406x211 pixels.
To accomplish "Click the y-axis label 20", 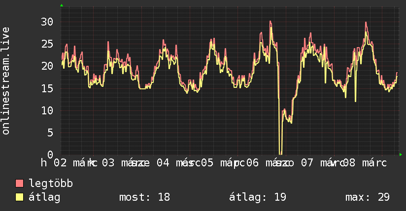I will pos(47,66).
